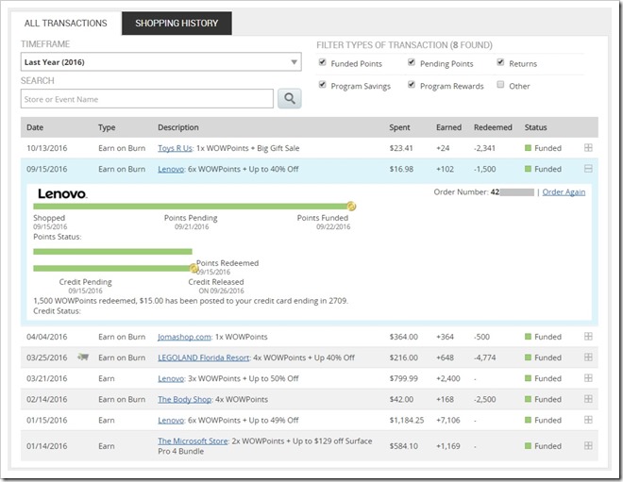Screen dimensions: 623x482
Task: Click the Description column header
Action: pyautogui.click(x=178, y=127)
